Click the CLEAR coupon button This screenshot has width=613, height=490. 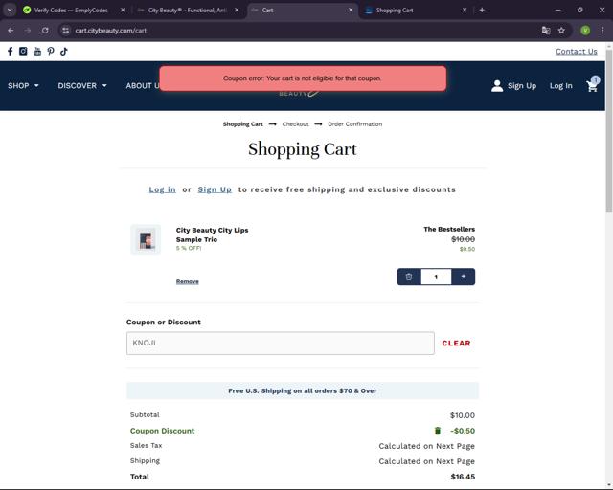point(456,343)
